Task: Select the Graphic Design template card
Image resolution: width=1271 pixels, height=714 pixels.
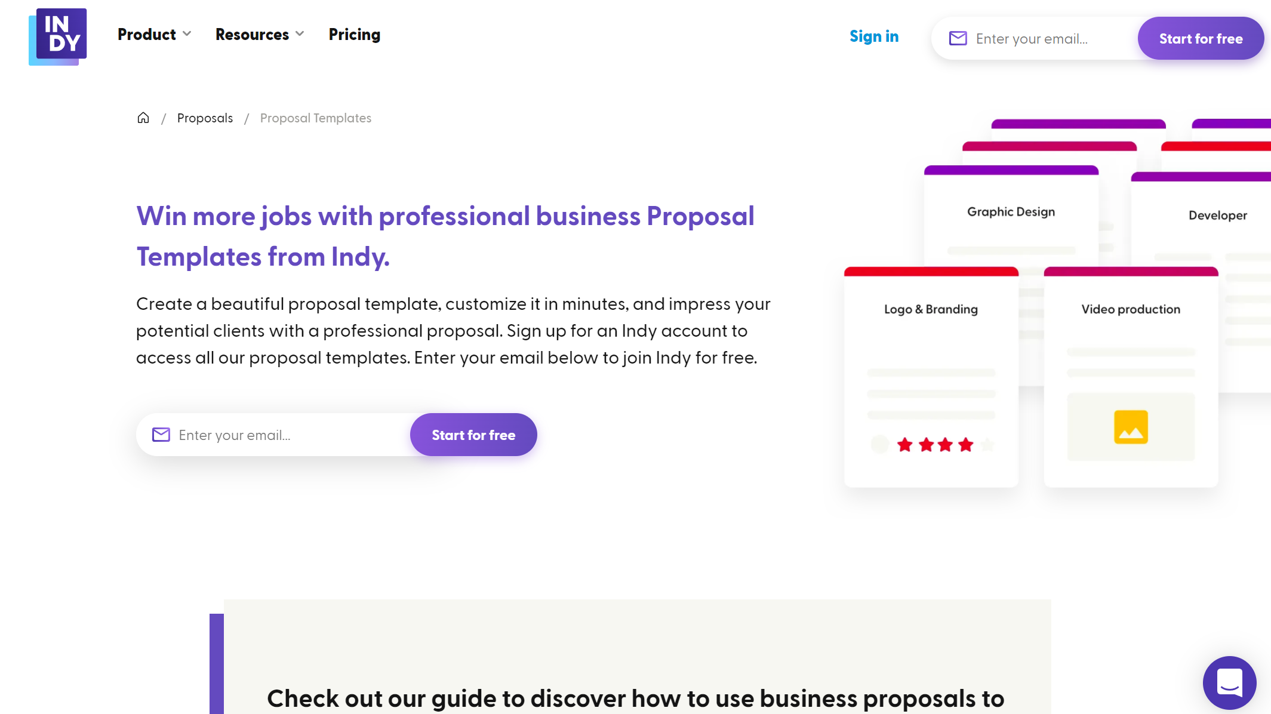Action: (x=1011, y=212)
